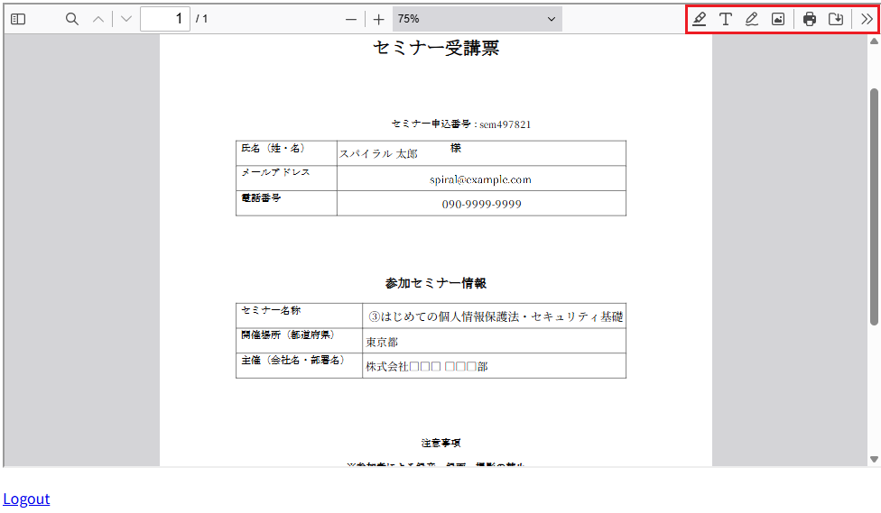Zoom in with the plus button
Viewport: 881px width, 513px height.
(378, 19)
